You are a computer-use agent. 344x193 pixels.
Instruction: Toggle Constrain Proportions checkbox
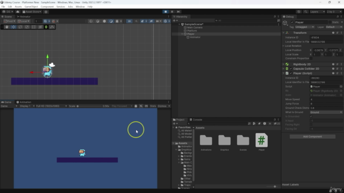click(311, 58)
